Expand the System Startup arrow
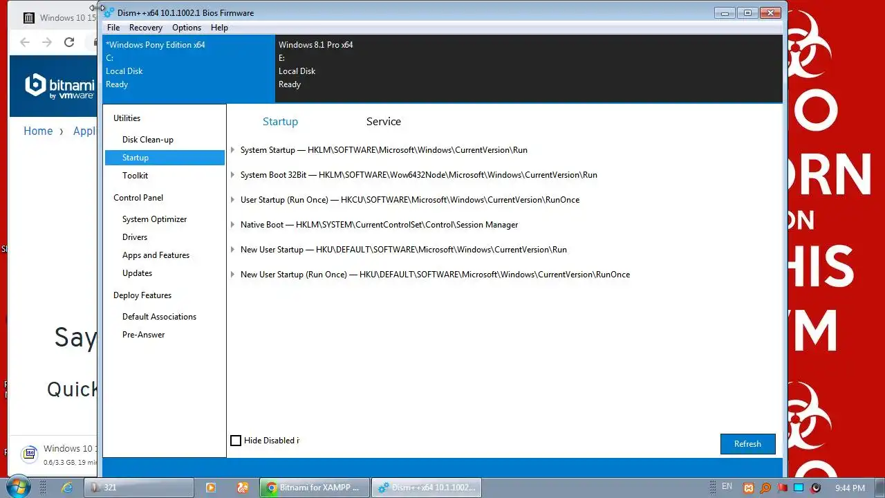This screenshot has width=885, height=498. 233,150
